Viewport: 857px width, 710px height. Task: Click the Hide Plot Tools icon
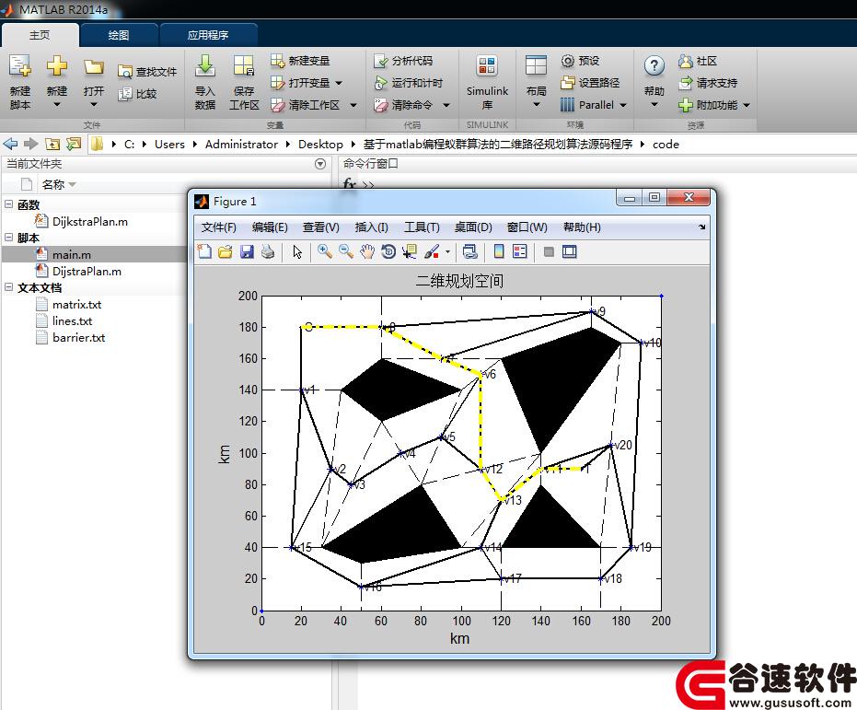549,251
